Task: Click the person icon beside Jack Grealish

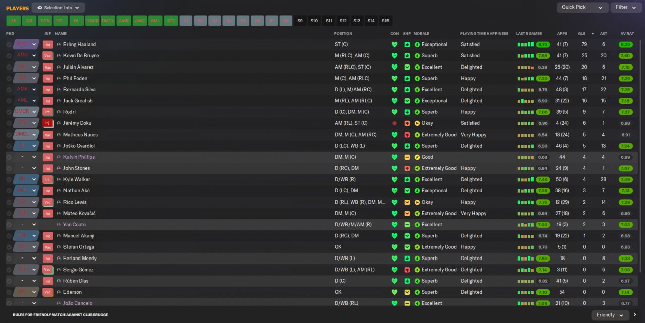Action: [59, 101]
